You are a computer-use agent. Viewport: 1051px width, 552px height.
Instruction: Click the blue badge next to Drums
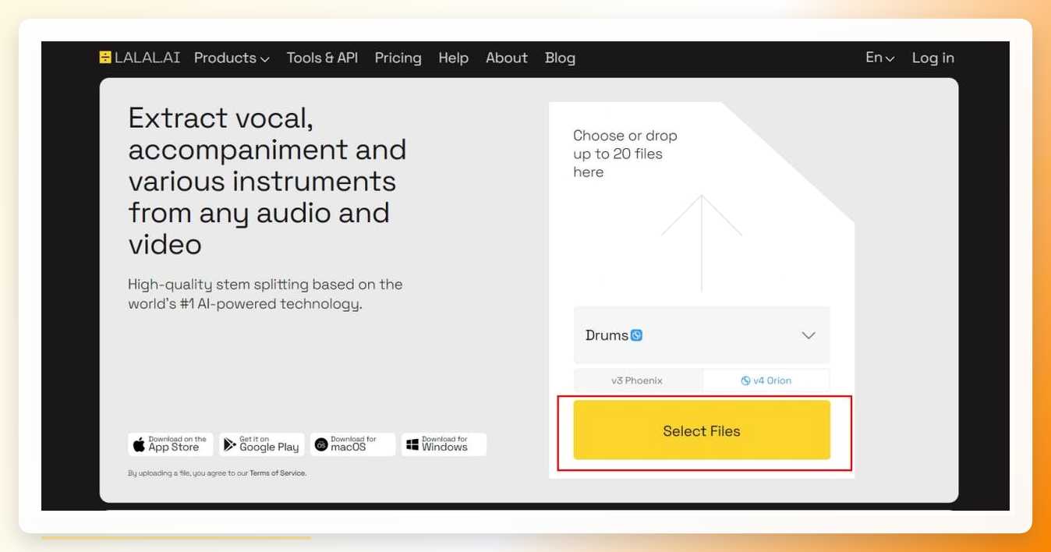pyautogui.click(x=637, y=335)
